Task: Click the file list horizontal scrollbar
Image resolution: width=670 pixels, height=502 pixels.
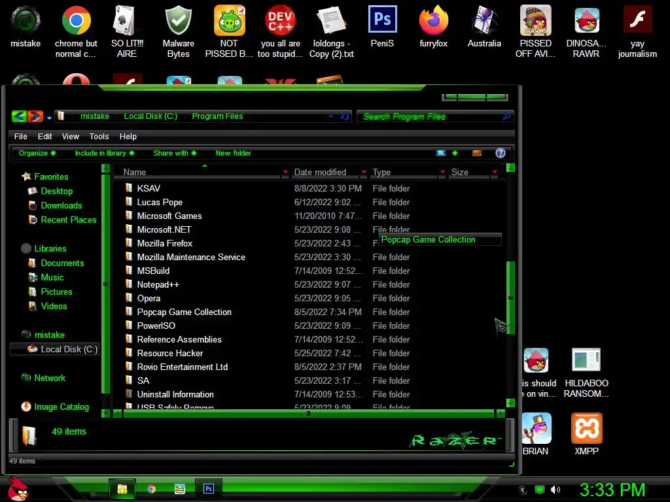Action: pyautogui.click(x=308, y=413)
